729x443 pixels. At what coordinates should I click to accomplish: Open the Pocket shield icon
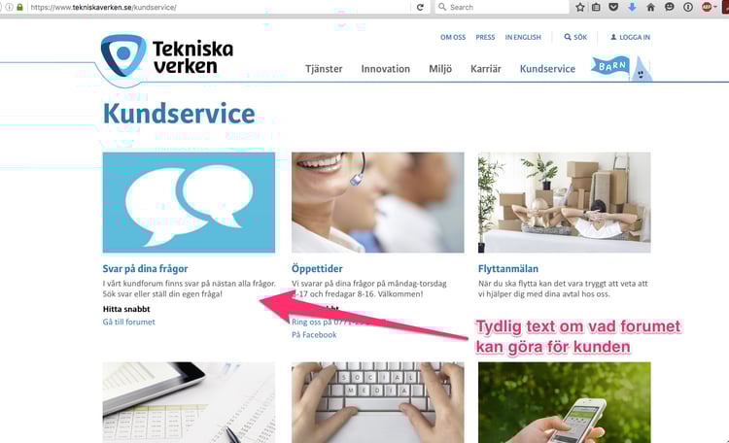(613, 7)
